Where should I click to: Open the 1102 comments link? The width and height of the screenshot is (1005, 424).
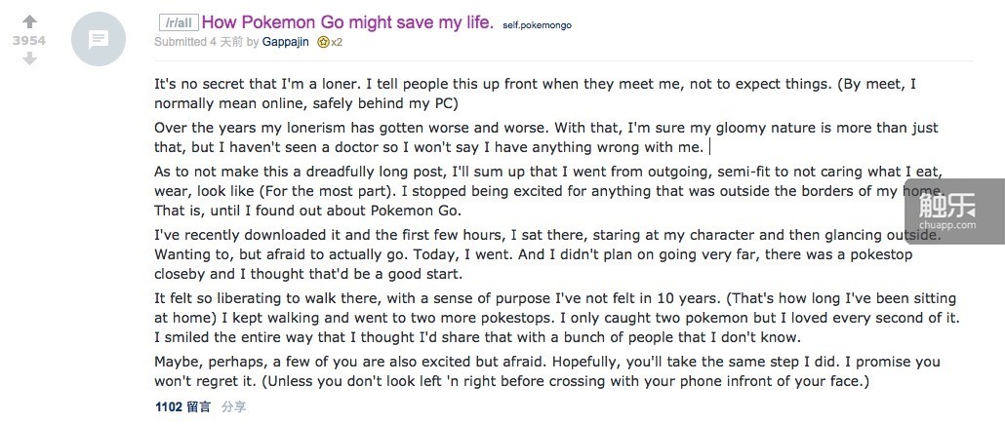click(182, 406)
